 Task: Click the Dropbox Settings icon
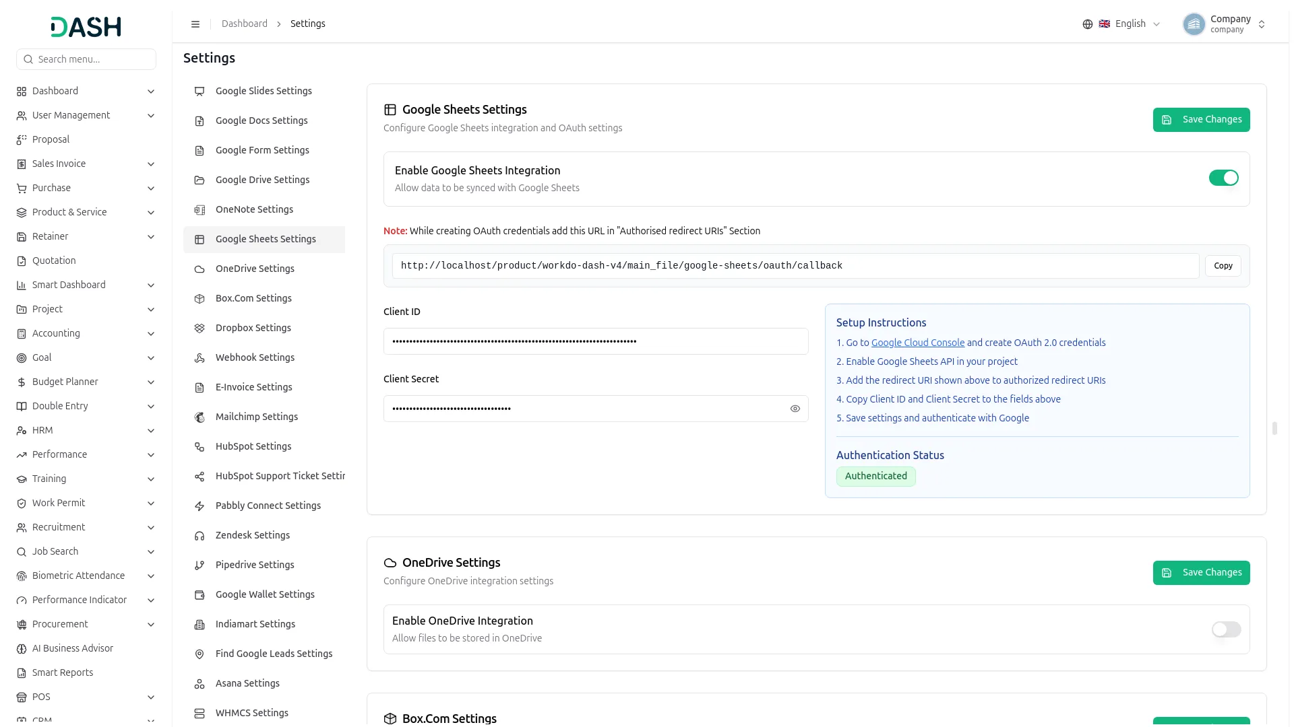click(x=199, y=328)
